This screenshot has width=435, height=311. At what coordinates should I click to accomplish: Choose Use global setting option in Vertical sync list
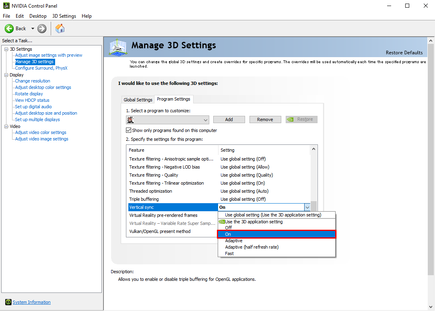pyautogui.click(x=276, y=215)
